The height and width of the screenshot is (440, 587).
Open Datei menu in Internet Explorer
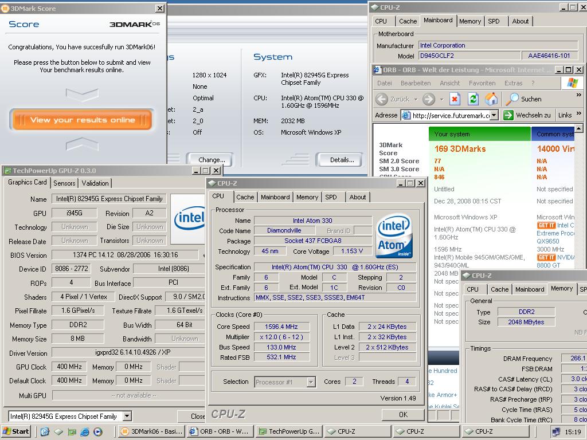pyautogui.click(x=385, y=83)
